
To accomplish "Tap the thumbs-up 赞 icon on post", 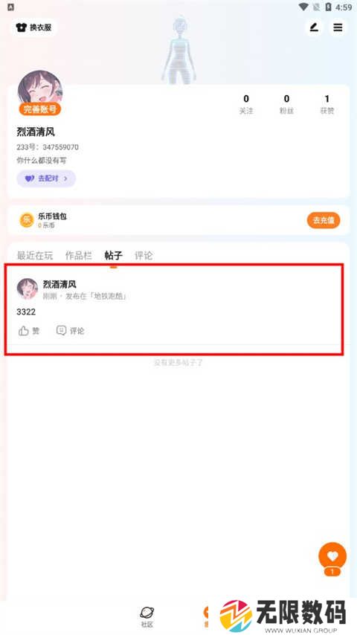I will pyautogui.click(x=24, y=331).
